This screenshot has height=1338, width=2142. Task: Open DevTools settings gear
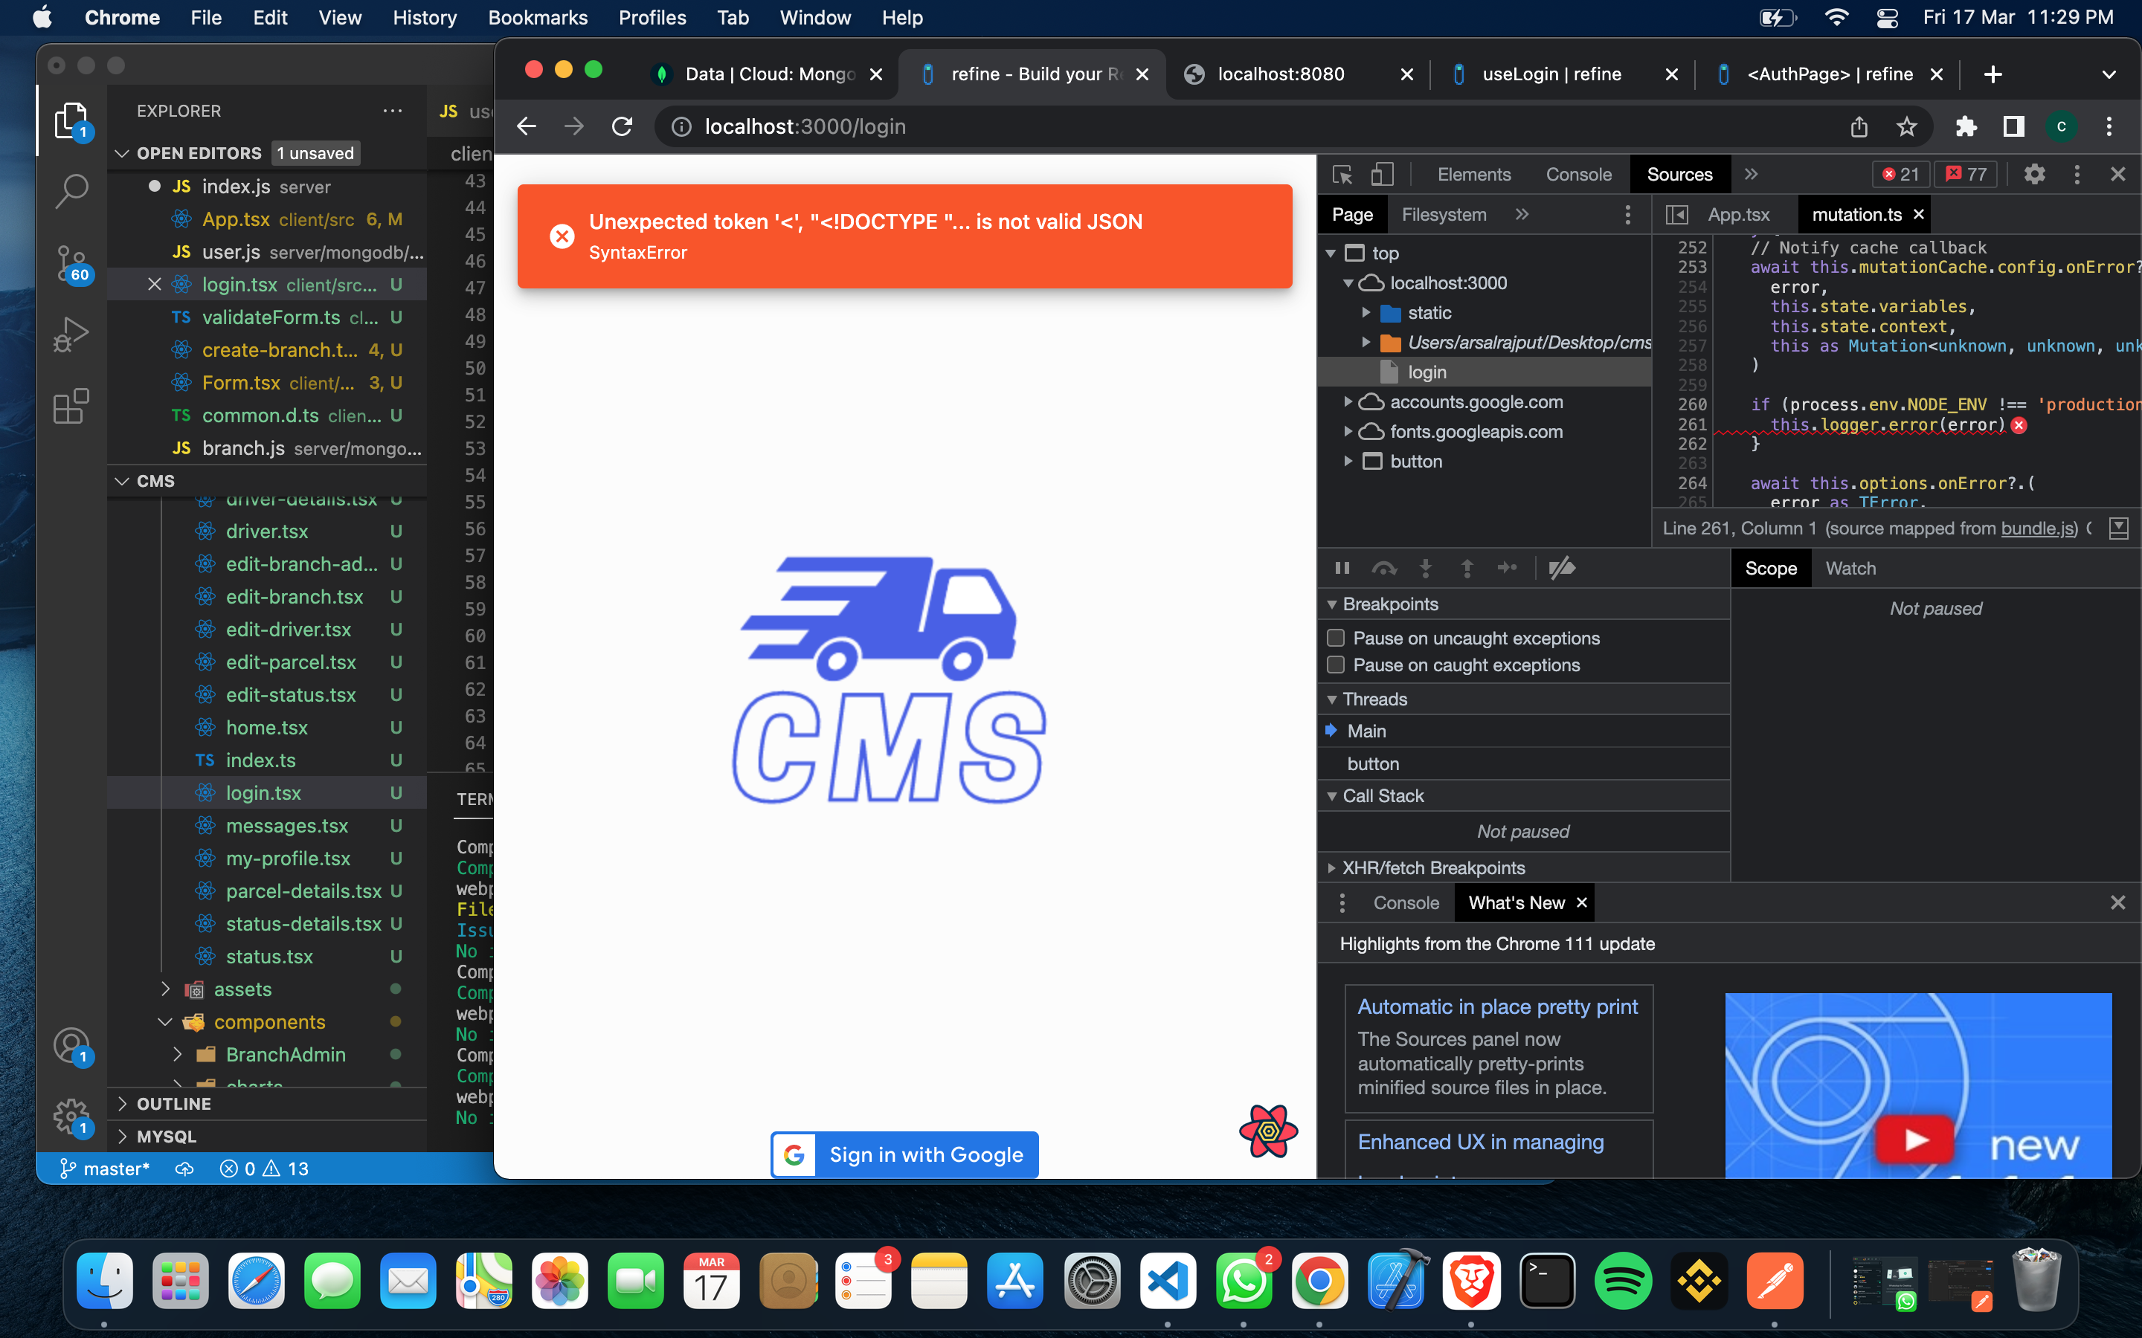click(2034, 175)
